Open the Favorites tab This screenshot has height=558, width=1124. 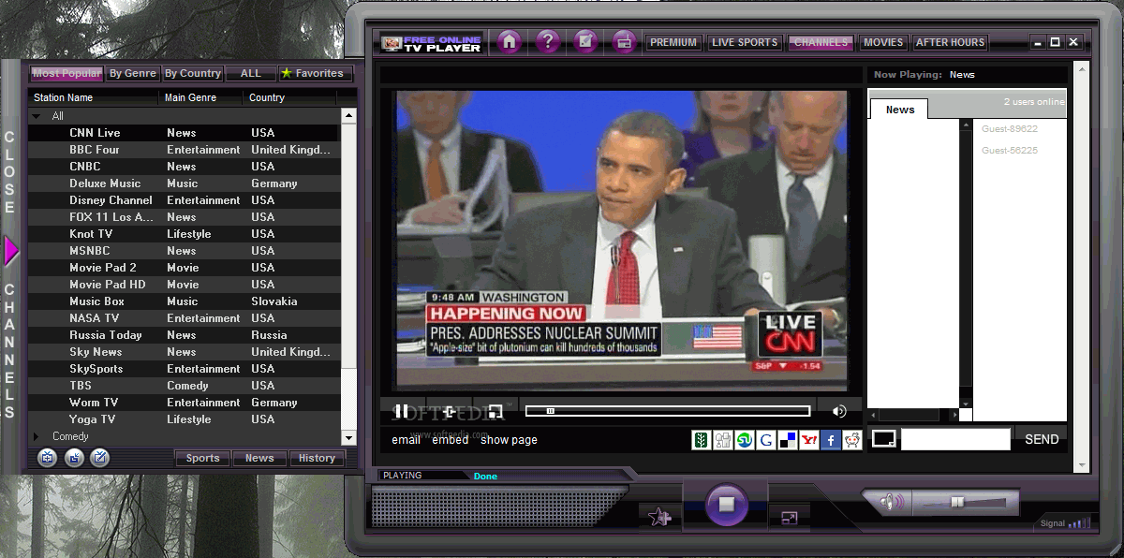coord(314,73)
